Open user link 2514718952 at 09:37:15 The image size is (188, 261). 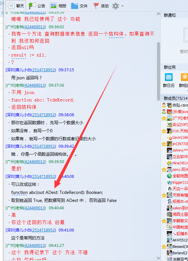tap(44, 70)
